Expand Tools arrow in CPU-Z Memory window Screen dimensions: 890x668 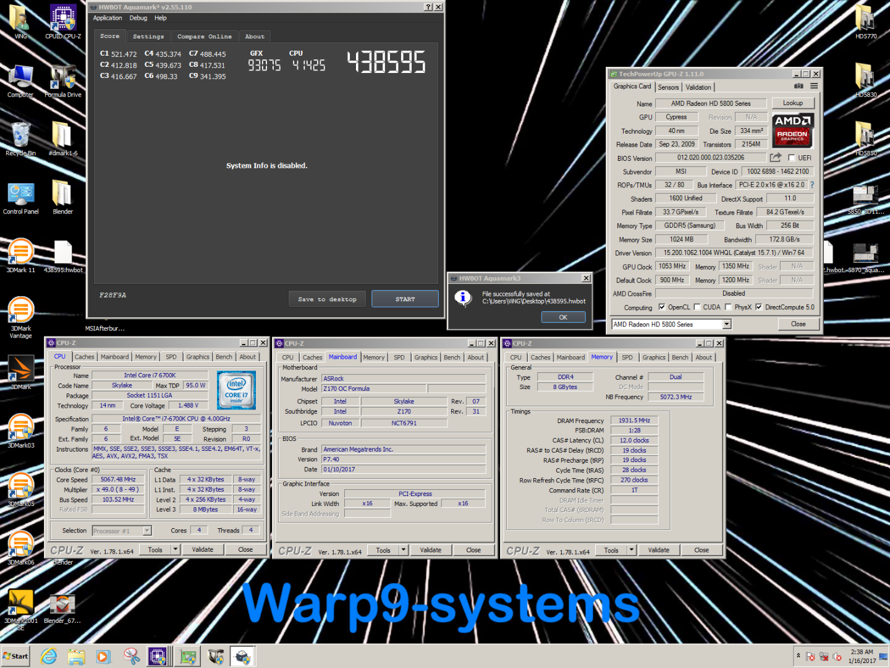(632, 550)
